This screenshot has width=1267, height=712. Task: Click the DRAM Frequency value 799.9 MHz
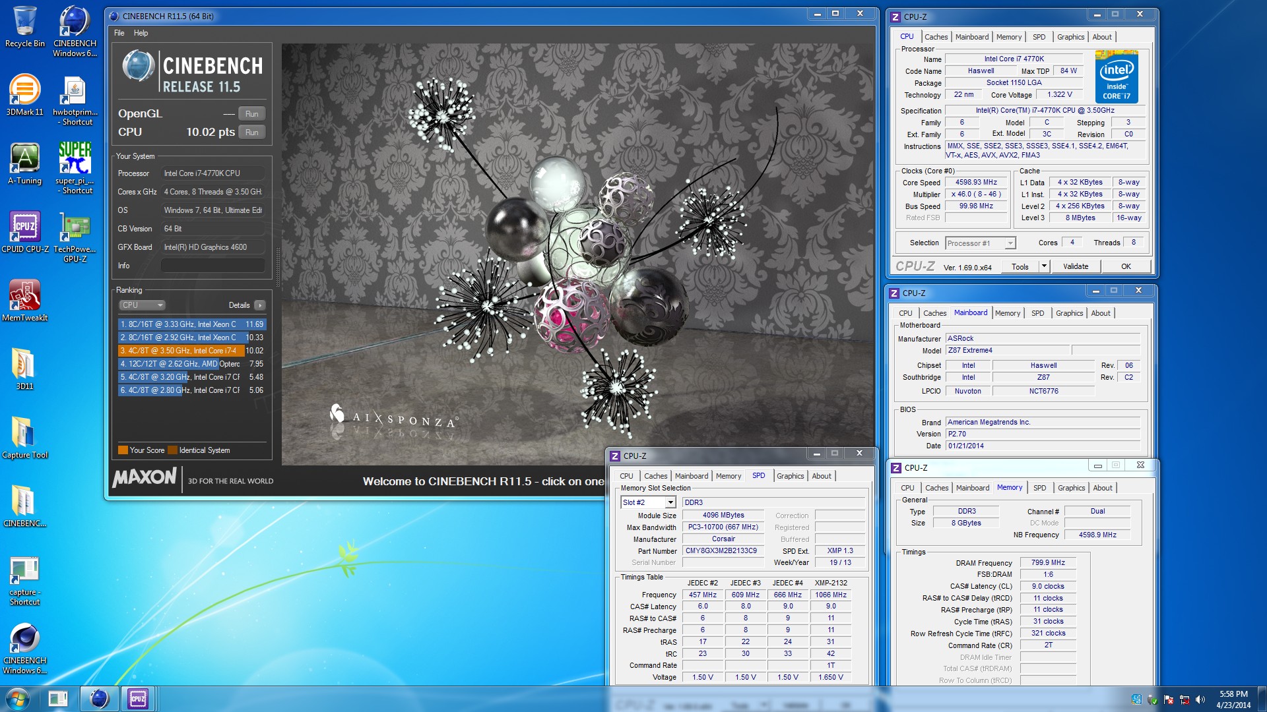[x=1048, y=562]
